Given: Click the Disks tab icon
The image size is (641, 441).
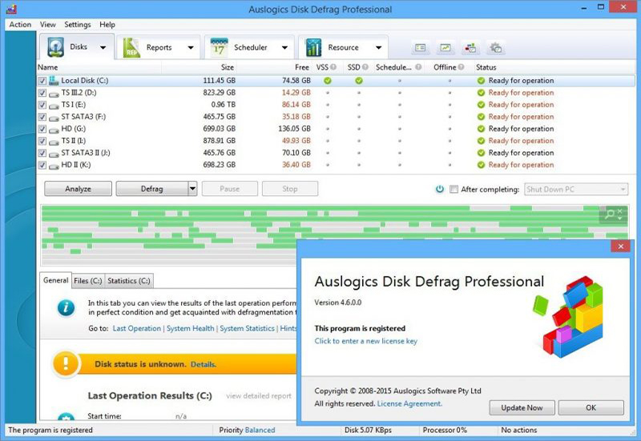Looking at the screenshot, I should click(55, 47).
